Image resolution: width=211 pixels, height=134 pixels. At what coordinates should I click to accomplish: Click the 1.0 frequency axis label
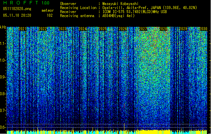(x=3, y=60)
